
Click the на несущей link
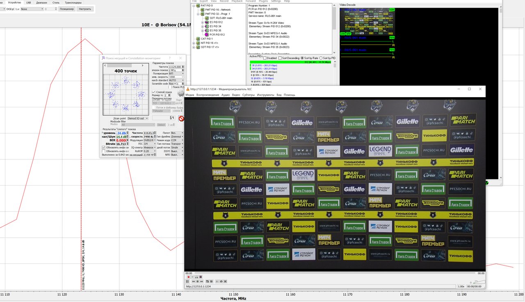(x=136, y=154)
